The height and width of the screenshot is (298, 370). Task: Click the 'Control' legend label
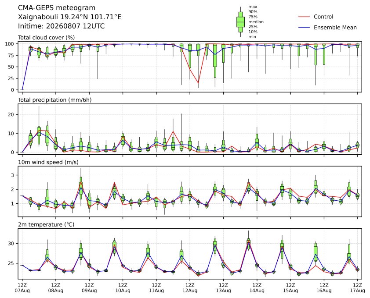[x=323, y=17]
